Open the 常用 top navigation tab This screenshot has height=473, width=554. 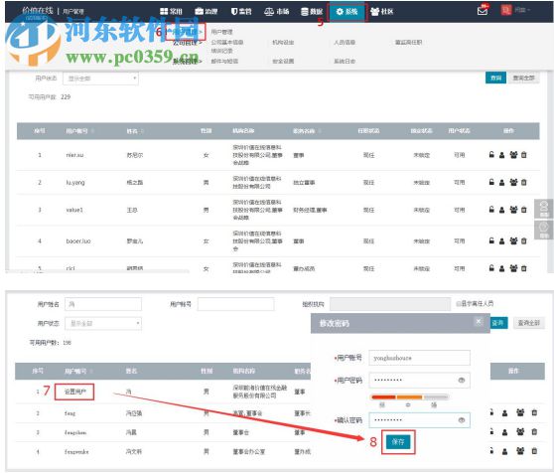pyautogui.click(x=171, y=11)
